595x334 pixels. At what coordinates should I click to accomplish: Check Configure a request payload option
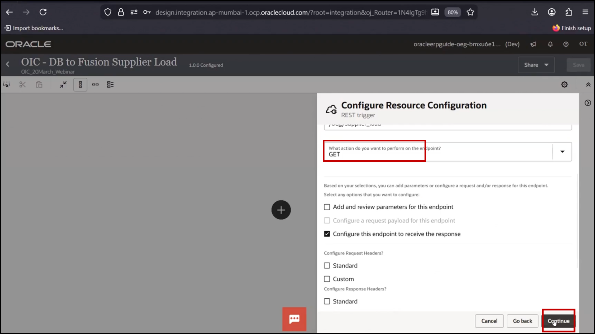coord(327,221)
